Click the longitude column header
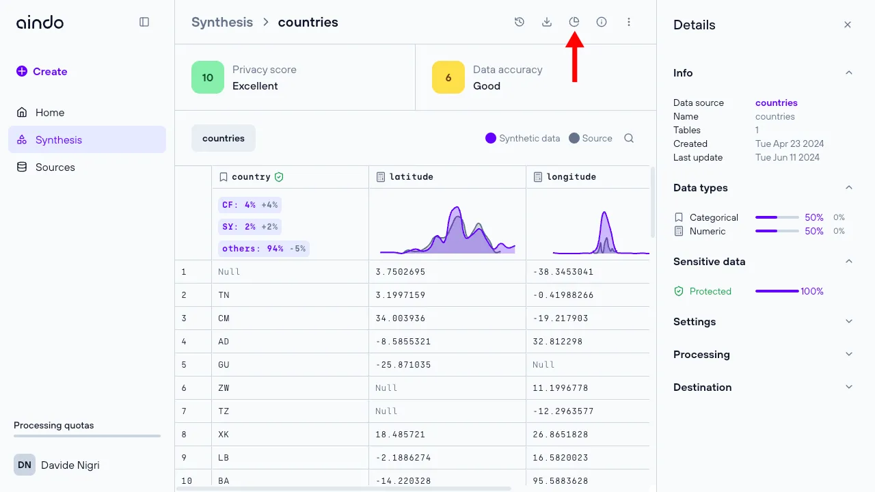This screenshot has height=492, width=875. coord(588,177)
